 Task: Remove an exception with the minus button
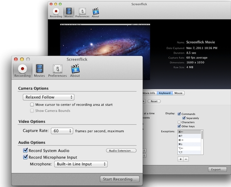click(x=186, y=159)
